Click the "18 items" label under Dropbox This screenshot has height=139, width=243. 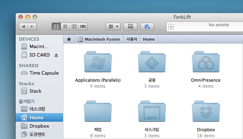[x=206, y=135]
